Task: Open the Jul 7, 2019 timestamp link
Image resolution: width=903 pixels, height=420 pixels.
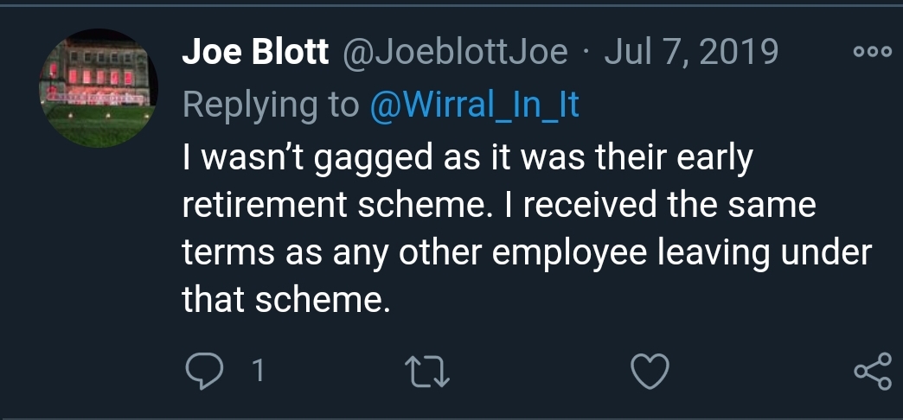Action: tap(690, 54)
